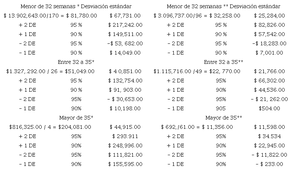Select the $ 67,731.00 standard deviation value
Viewport: 298px width, 170px height.
(125, 16)
